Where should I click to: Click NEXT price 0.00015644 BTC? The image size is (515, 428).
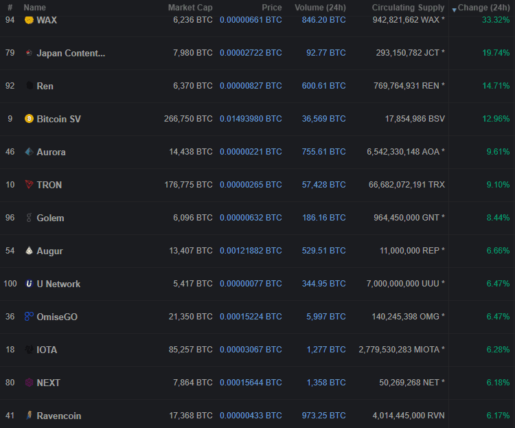(251, 382)
